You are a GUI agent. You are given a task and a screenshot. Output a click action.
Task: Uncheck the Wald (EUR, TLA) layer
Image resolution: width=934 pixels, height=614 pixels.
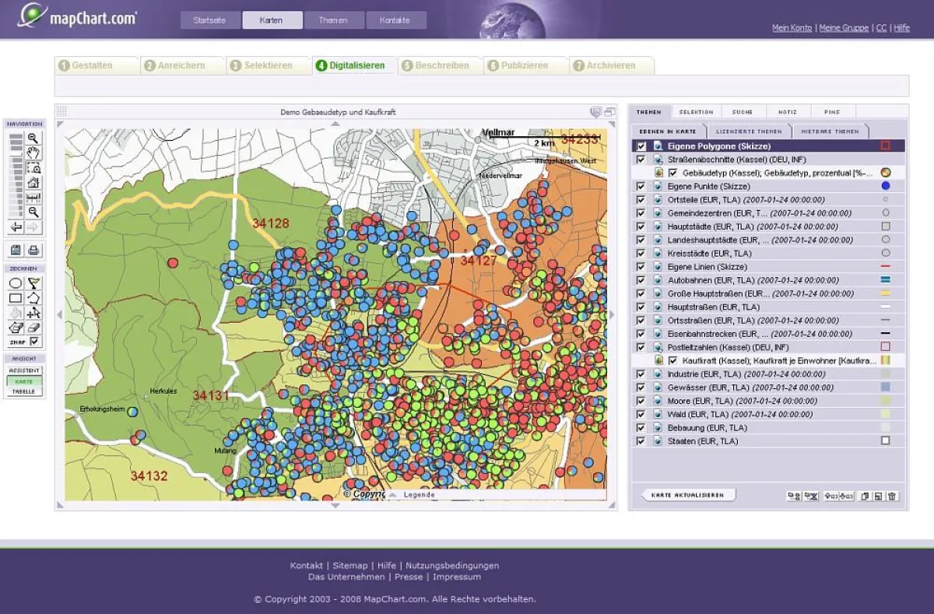click(641, 414)
